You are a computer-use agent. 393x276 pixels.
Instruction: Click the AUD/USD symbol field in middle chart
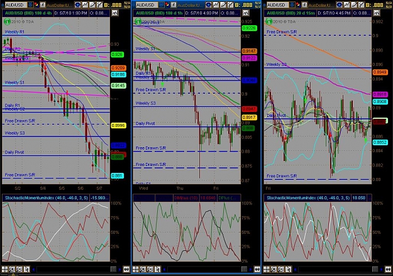147,5
